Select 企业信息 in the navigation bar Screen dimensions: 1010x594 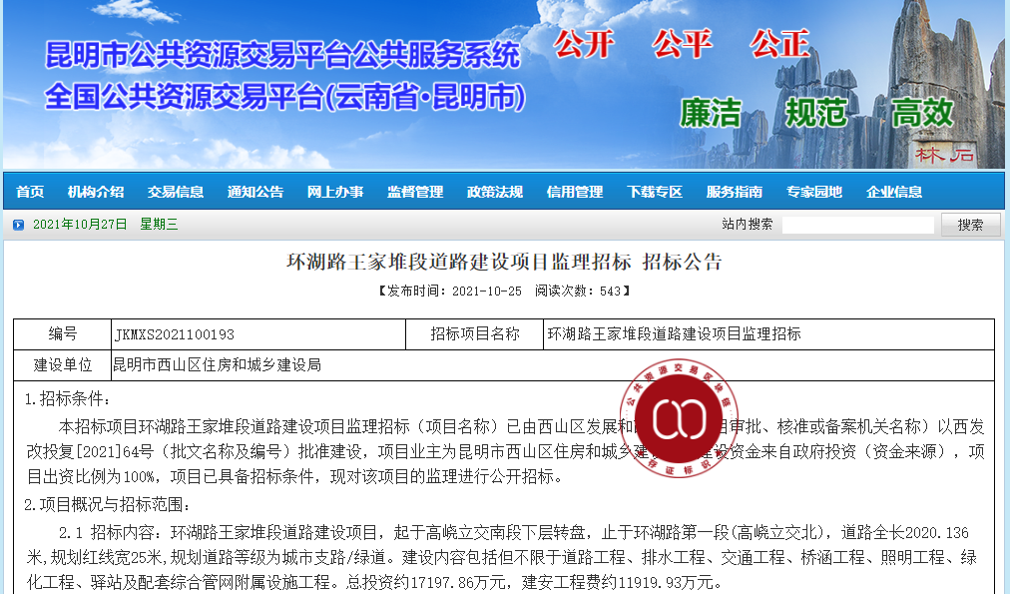coord(894,193)
